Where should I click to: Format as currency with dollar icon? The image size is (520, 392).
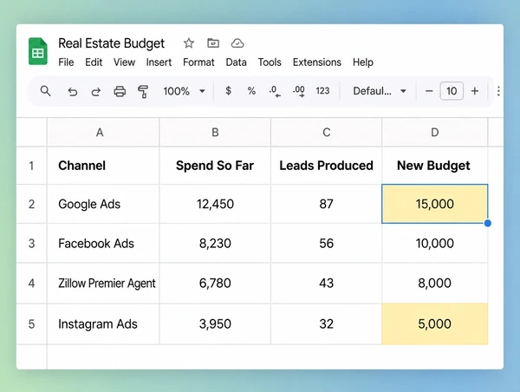(228, 90)
